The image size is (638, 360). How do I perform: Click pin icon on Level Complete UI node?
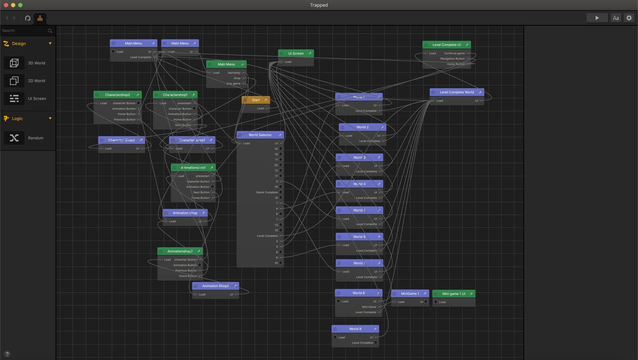pyautogui.click(x=467, y=45)
